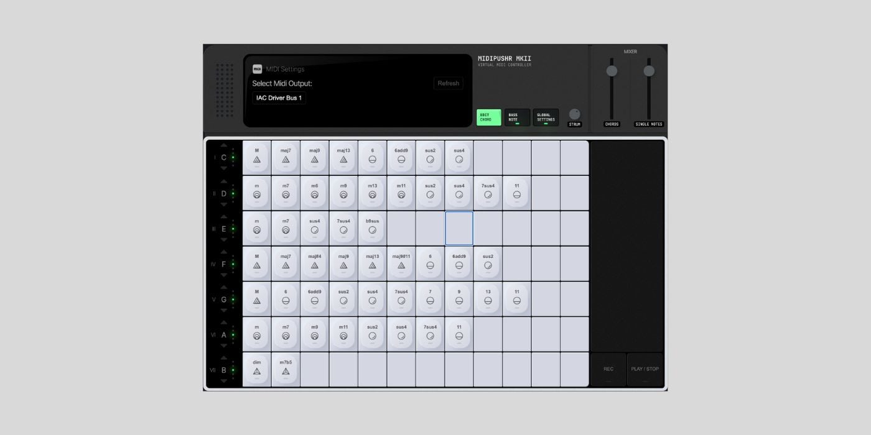
Task: Shift the G row down with arrow
Action: click(x=224, y=310)
